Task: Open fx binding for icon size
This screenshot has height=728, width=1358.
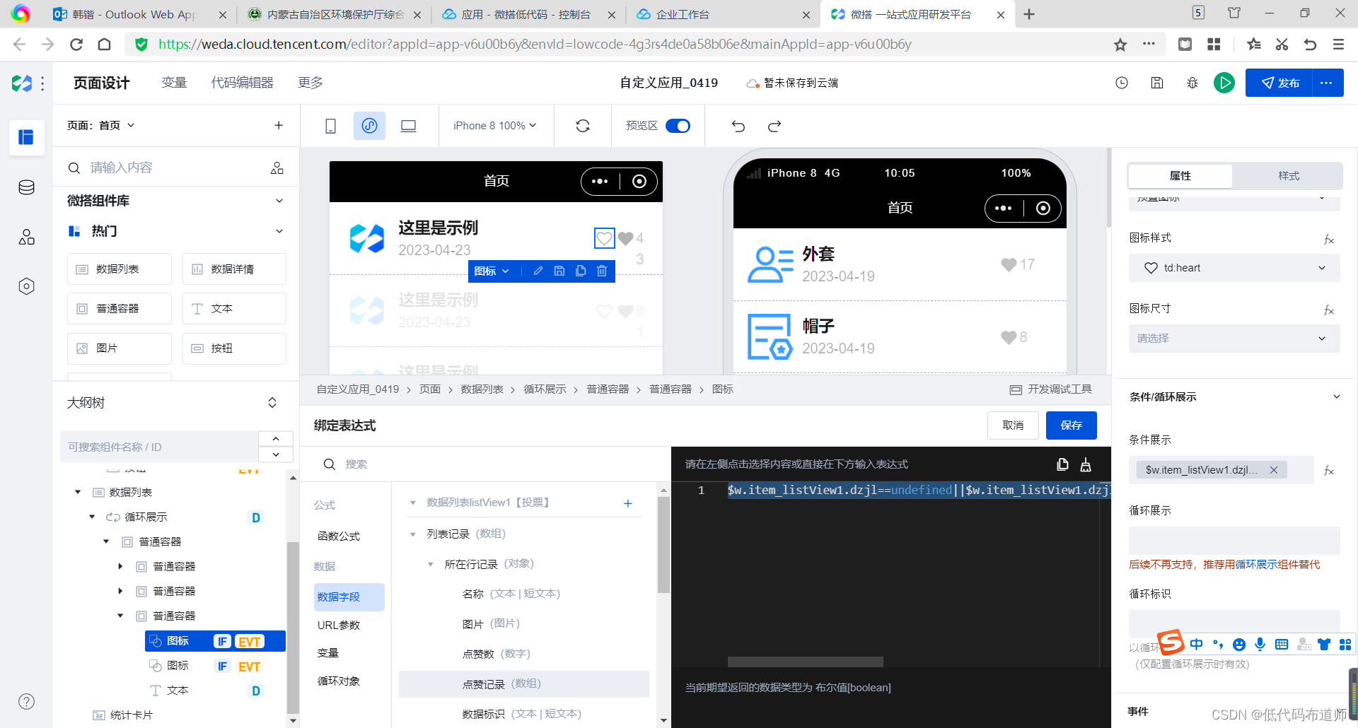Action: click(x=1329, y=310)
